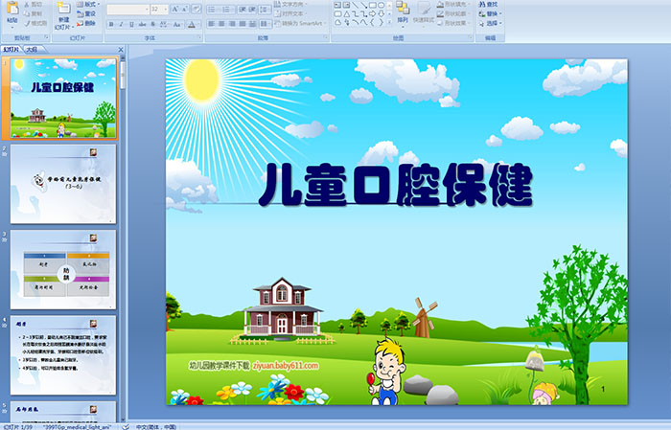The image size is (671, 430).
Task: Click the Increase Indent icon
Action: [251, 9]
